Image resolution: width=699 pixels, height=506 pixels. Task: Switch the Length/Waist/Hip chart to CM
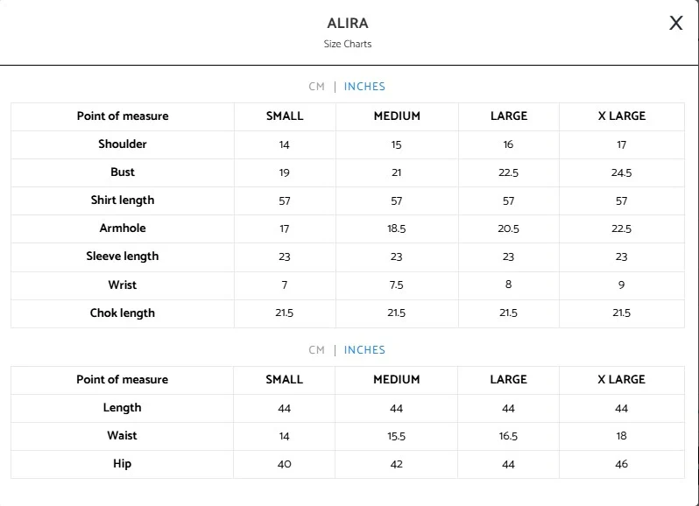pyautogui.click(x=316, y=350)
